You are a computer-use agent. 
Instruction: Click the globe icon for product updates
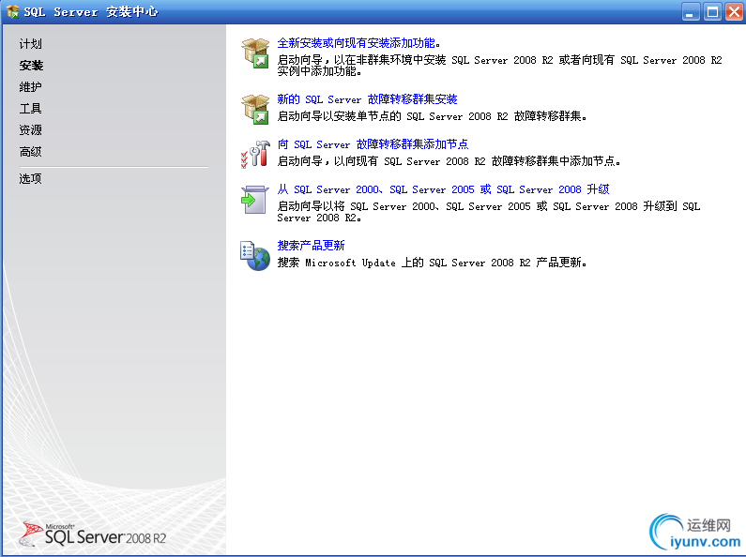click(x=255, y=256)
